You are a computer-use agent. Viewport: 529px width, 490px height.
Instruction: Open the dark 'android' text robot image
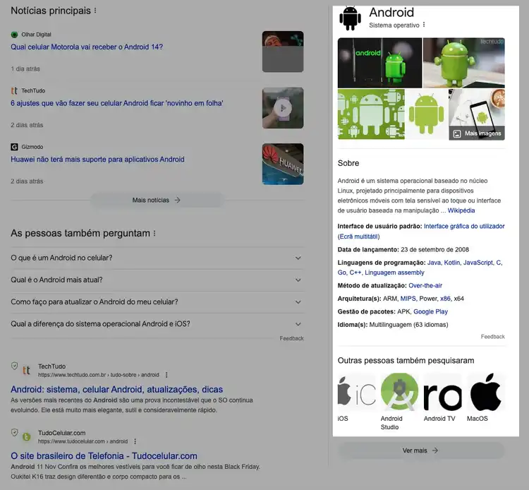(379, 63)
